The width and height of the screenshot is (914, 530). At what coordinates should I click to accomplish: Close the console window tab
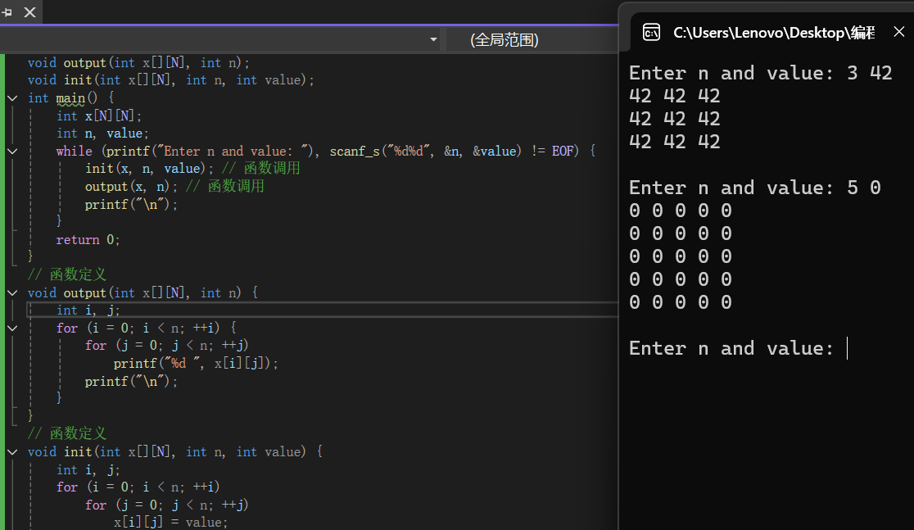click(x=898, y=32)
